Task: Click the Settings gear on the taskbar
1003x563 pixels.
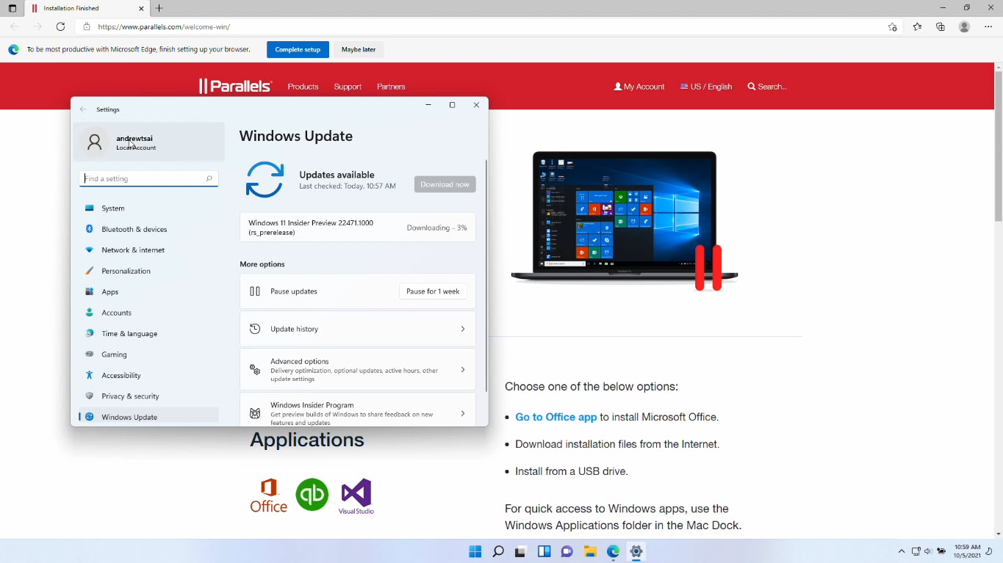Action: tap(637, 551)
